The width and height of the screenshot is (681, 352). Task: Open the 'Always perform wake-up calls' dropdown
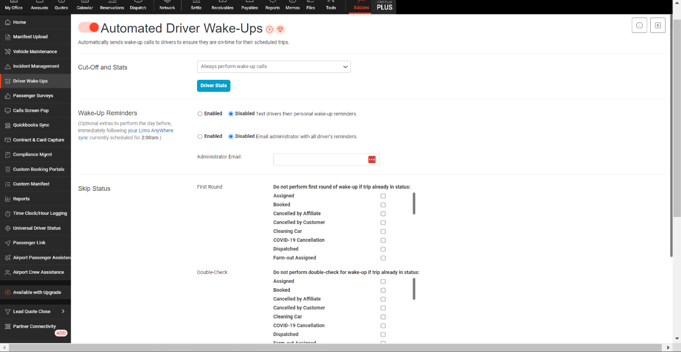(x=274, y=67)
